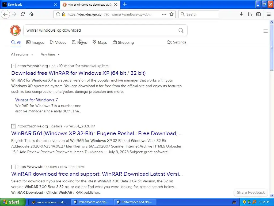Click archive.org result favicon

[x=13, y=126]
